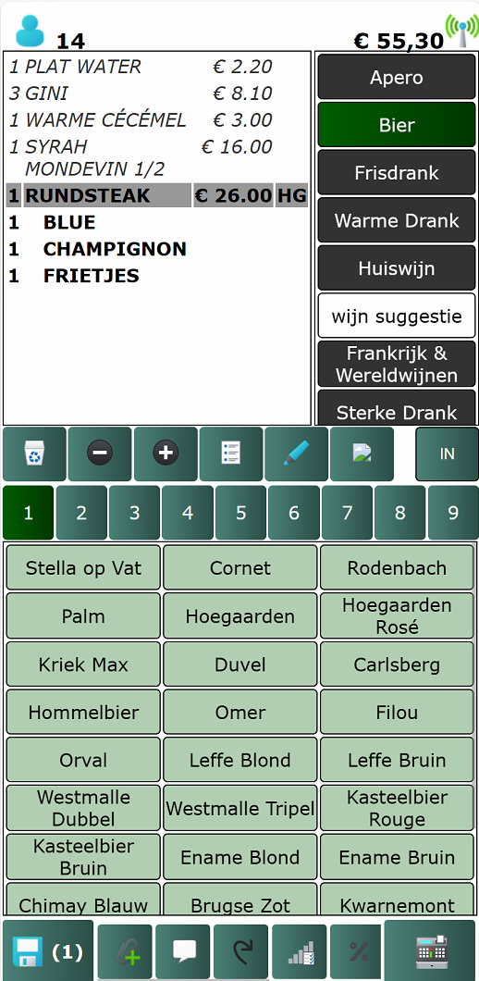Open the picture image icon
Screen dimensions: 479x981
362,453
